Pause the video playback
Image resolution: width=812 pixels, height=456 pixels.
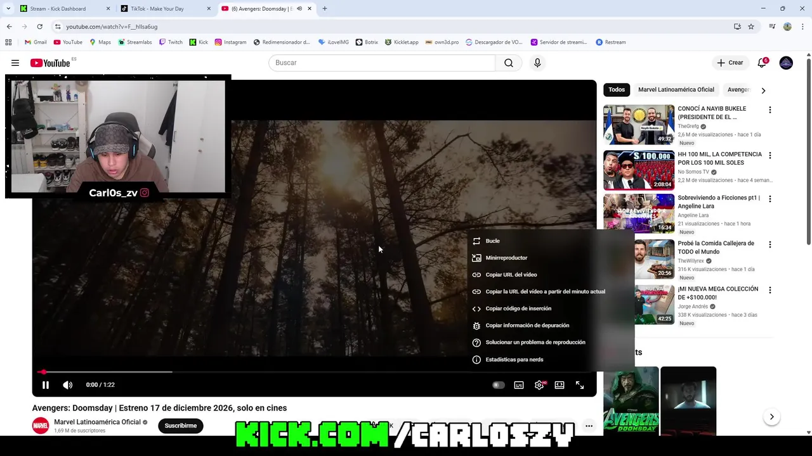46,385
